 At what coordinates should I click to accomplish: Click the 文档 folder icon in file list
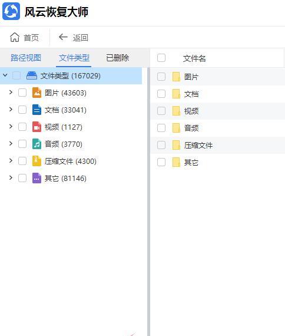(176, 94)
